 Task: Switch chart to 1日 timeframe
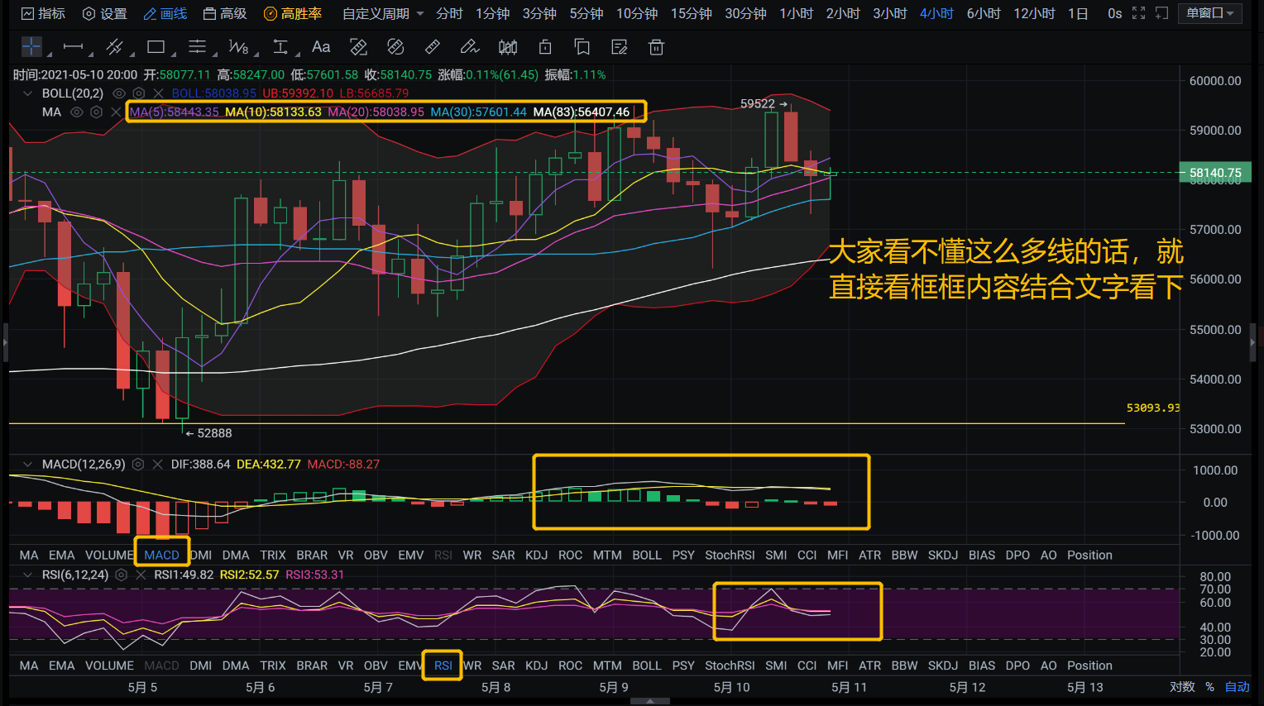coord(1078,13)
